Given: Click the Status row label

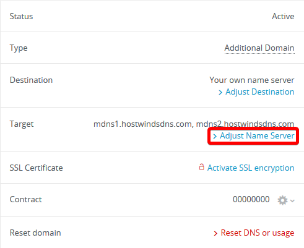Looking at the screenshot, I should click(21, 16).
